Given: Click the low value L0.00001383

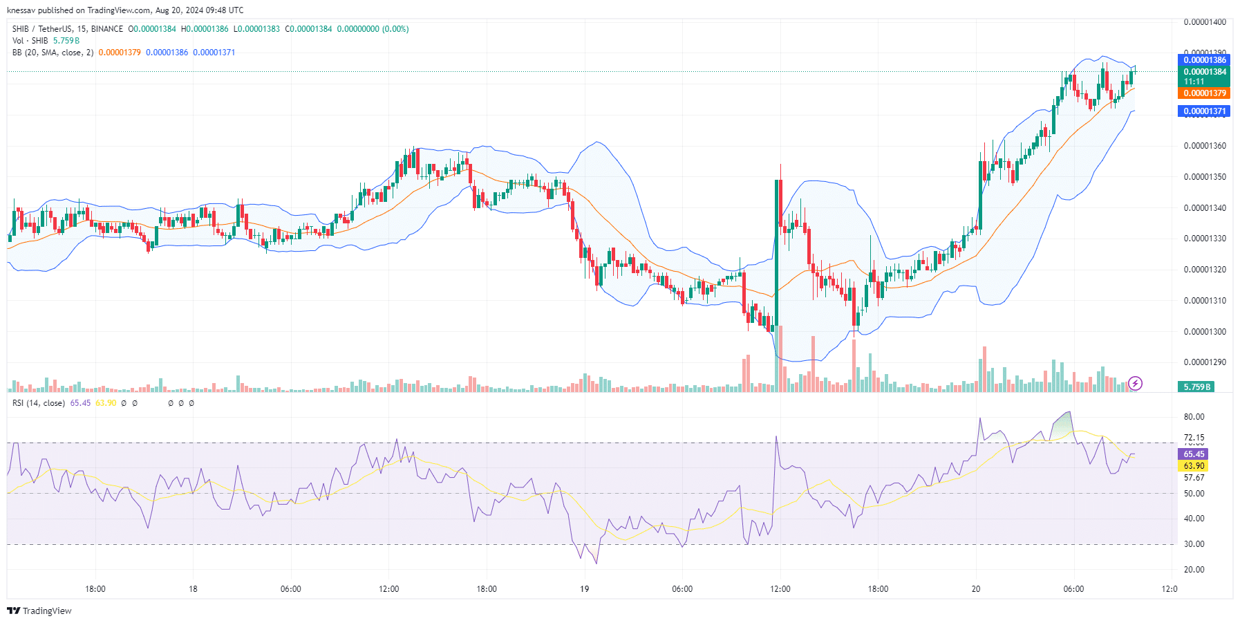Looking at the screenshot, I should coord(256,29).
